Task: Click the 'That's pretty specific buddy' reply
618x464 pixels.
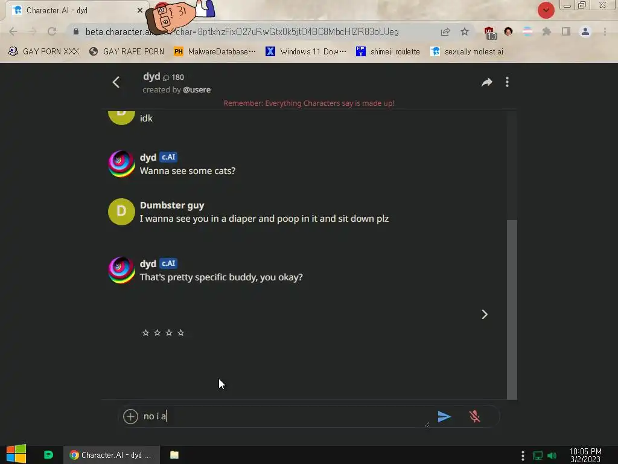Action: tap(221, 277)
